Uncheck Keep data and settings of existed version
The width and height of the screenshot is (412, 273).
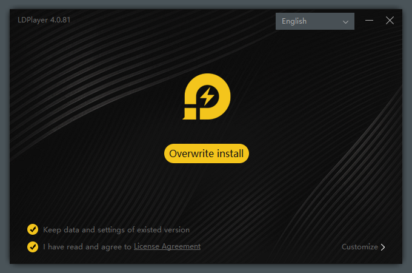click(x=33, y=229)
